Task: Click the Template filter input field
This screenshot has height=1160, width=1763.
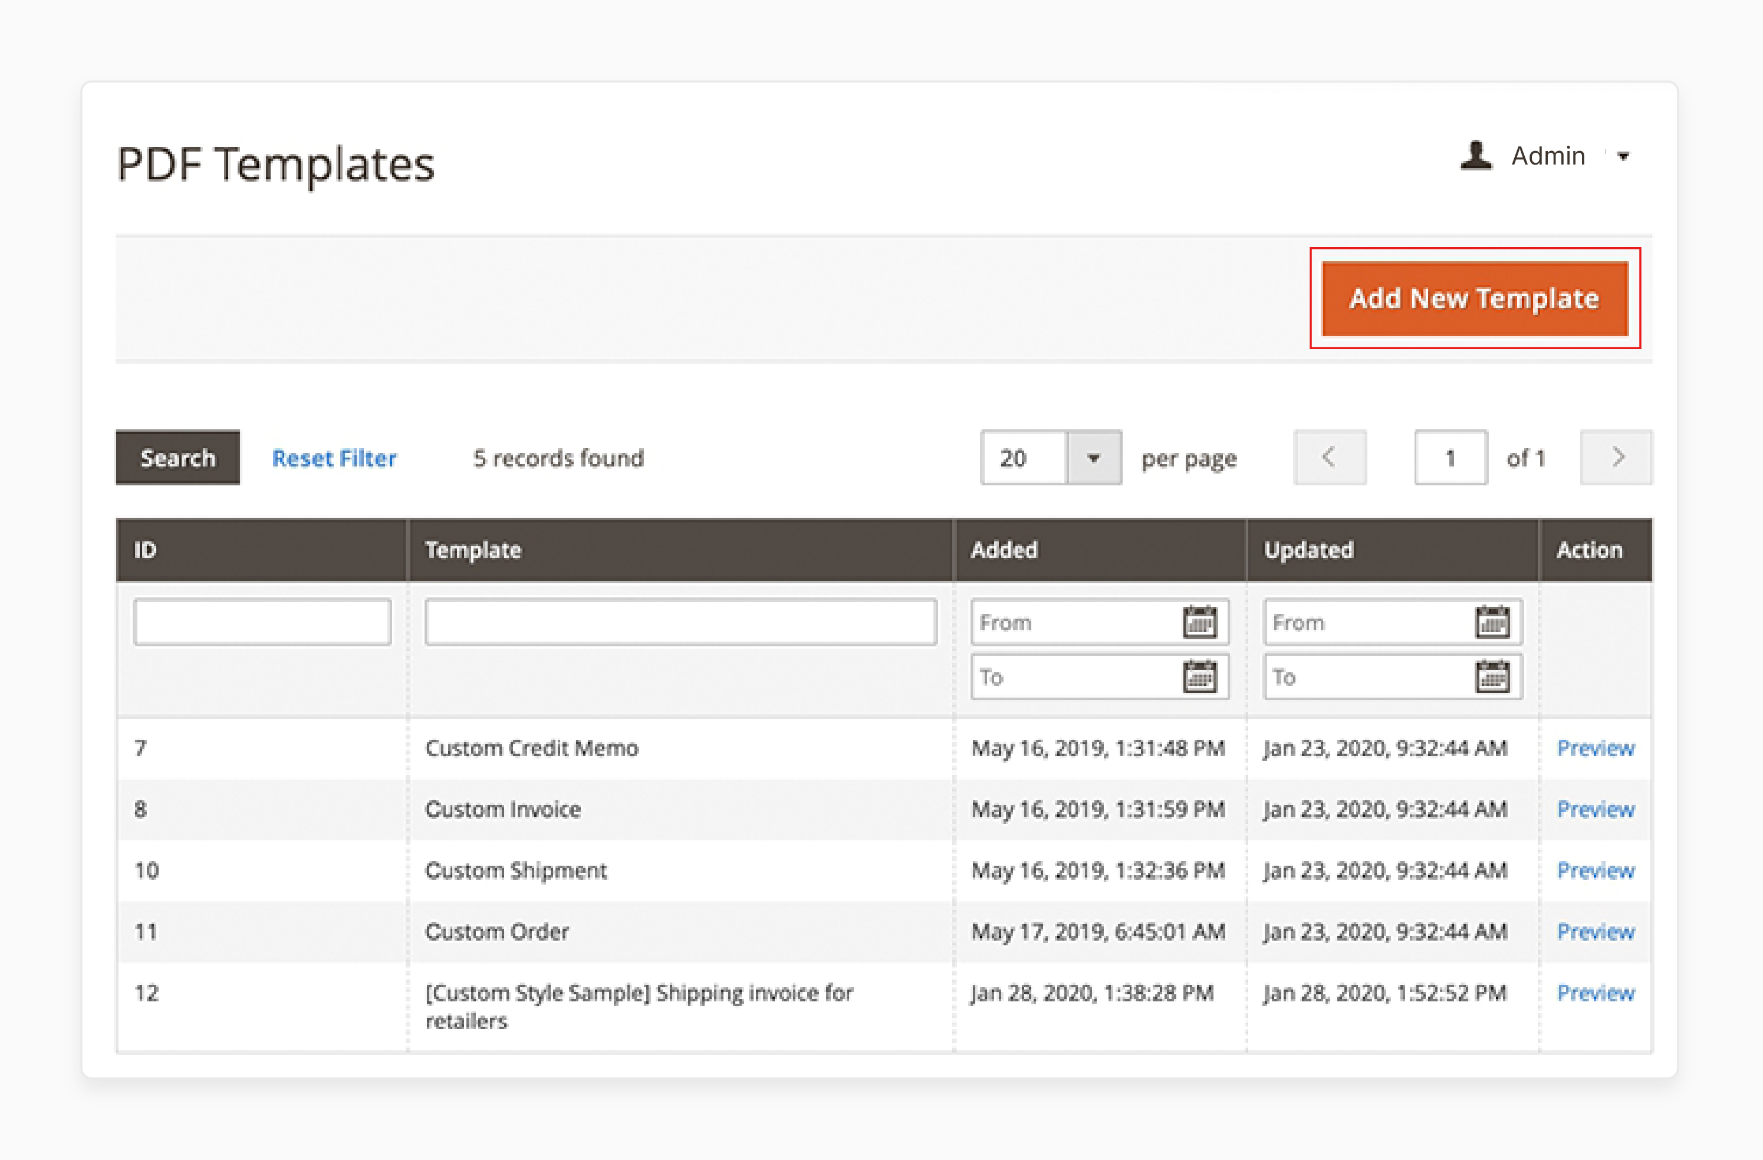Action: 681,622
